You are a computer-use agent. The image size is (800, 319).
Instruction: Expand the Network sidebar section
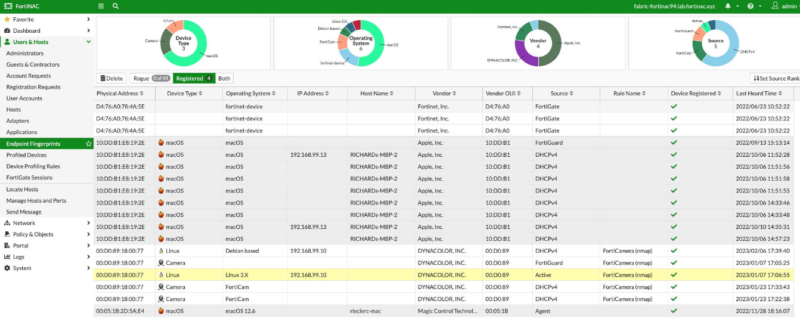pos(46,223)
